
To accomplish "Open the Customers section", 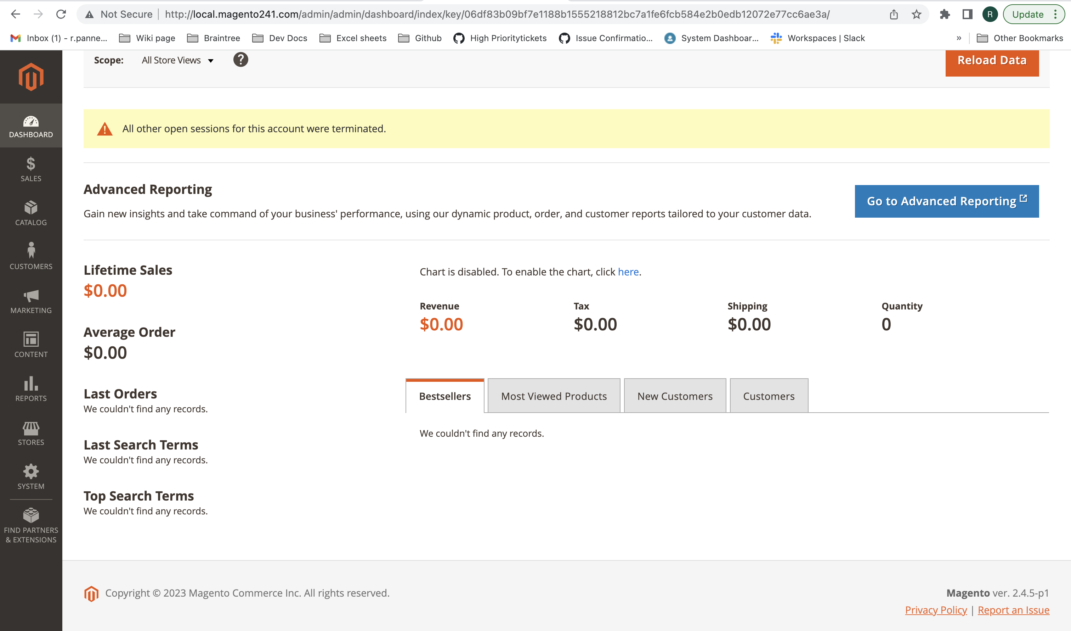I will click(30, 257).
